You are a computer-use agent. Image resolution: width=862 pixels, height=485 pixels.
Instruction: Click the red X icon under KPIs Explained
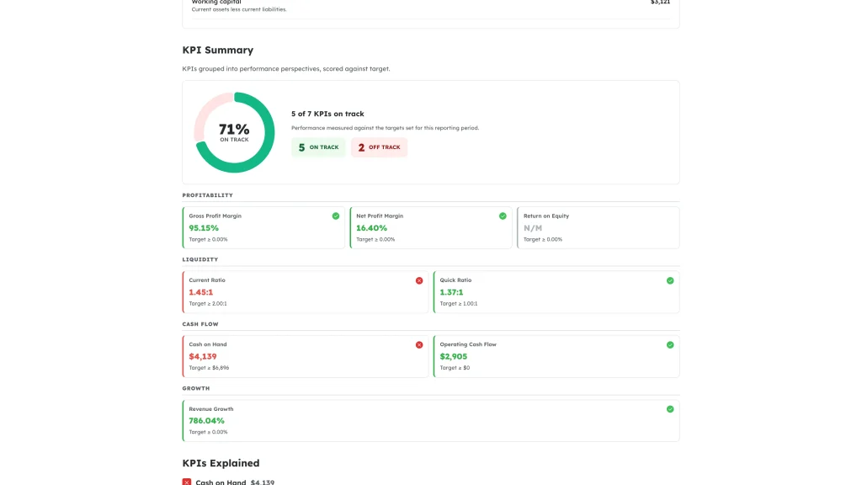coord(187,482)
